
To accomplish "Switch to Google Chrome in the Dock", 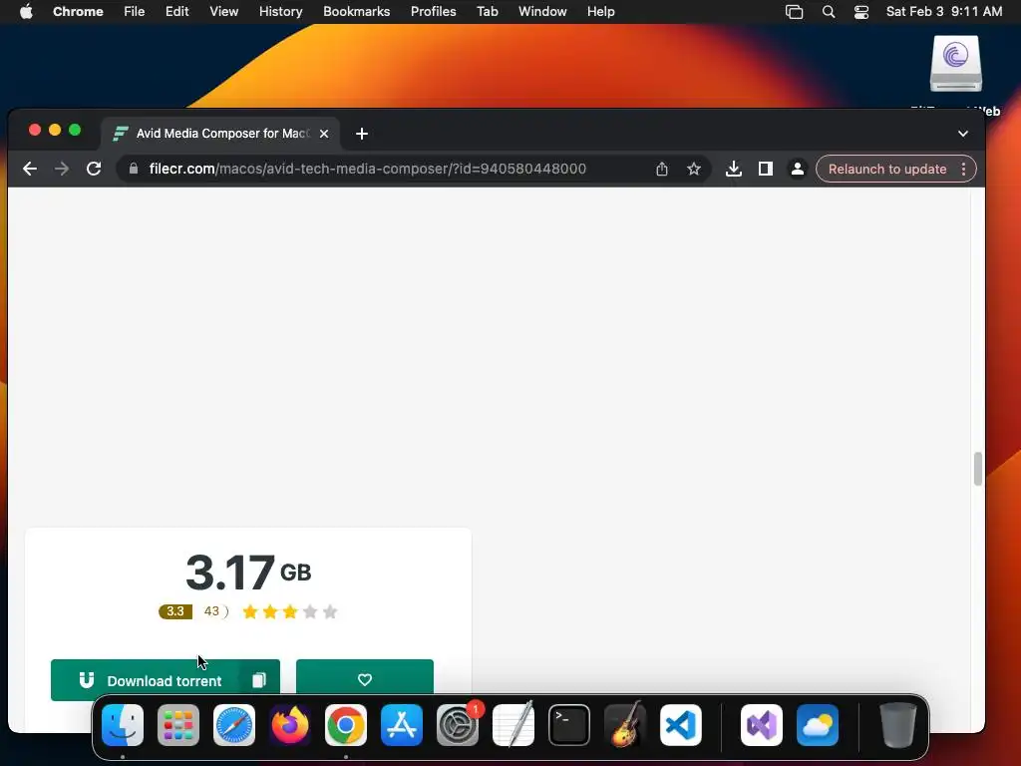I will 346,725.
